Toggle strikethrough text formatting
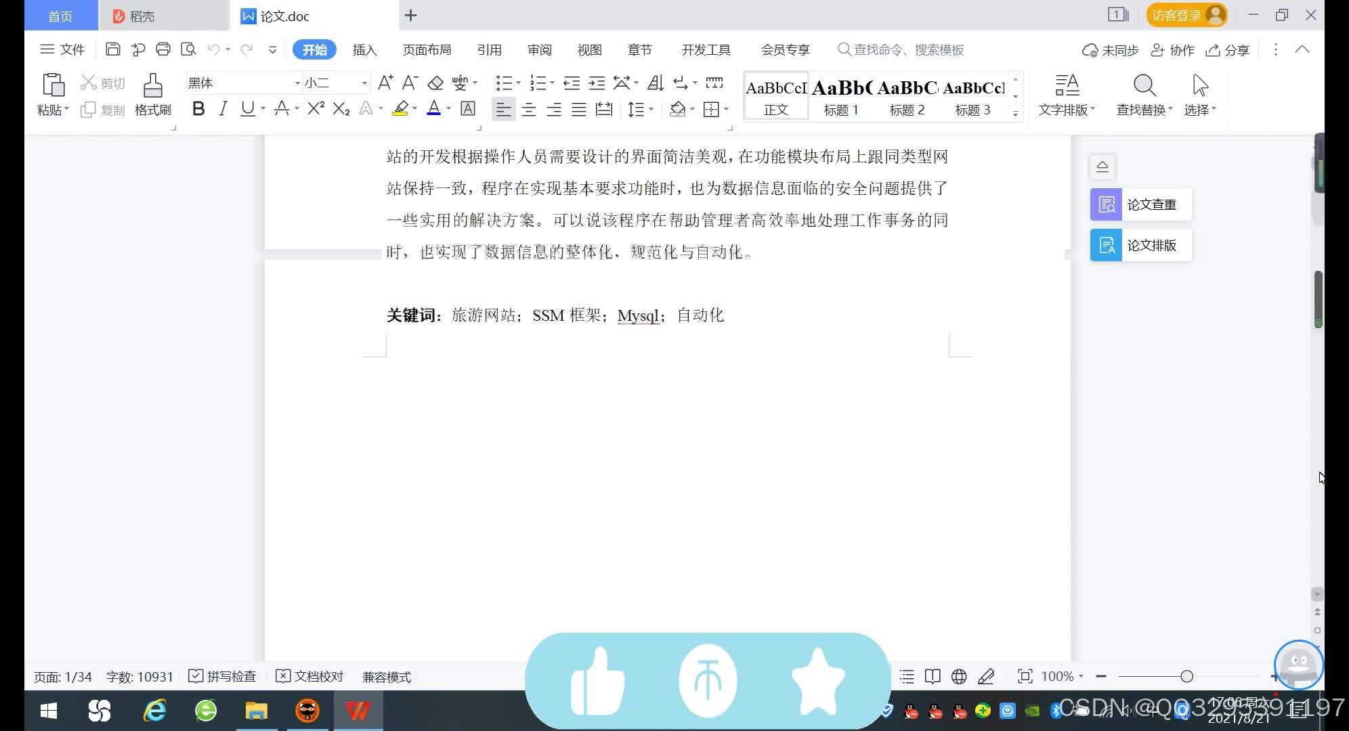 point(282,108)
